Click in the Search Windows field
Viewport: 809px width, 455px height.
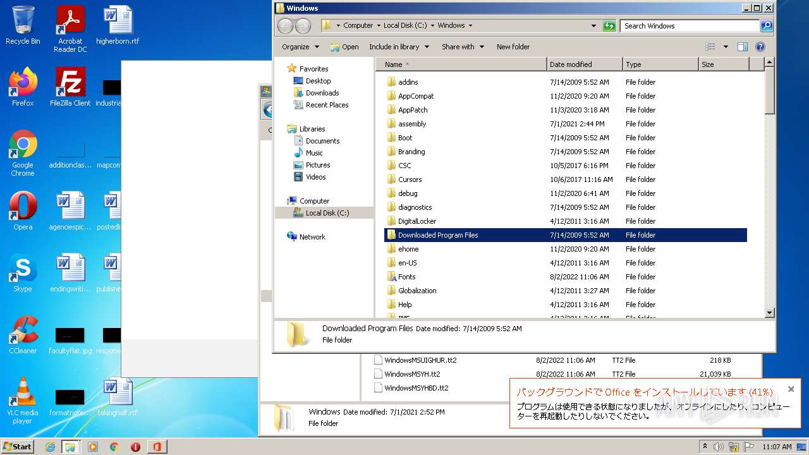pos(690,26)
